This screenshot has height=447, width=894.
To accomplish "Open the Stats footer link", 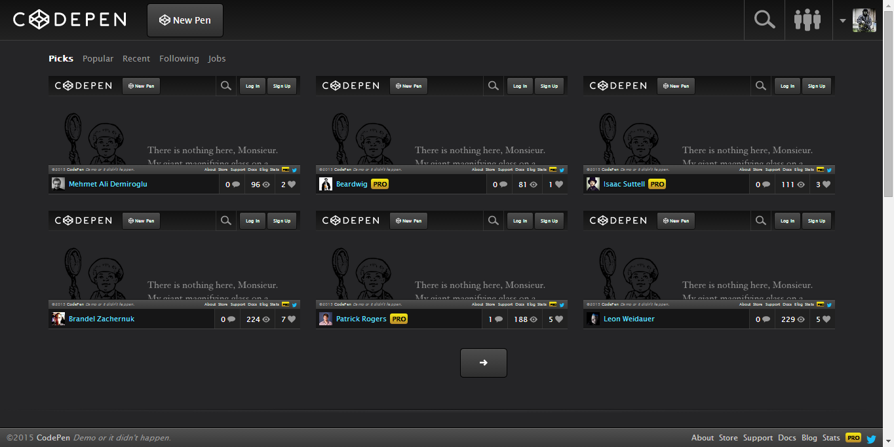I will [831, 438].
